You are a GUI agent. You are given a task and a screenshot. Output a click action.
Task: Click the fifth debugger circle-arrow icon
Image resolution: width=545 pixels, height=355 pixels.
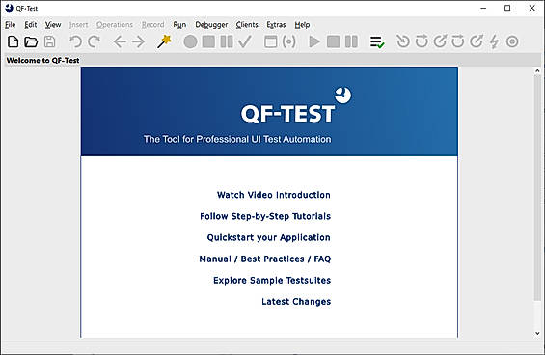477,41
